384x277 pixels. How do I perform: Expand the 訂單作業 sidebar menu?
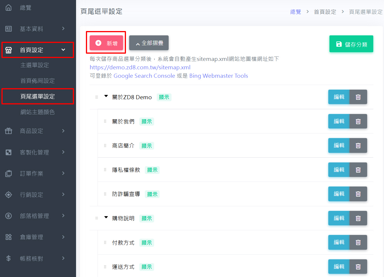click(35, 173)
